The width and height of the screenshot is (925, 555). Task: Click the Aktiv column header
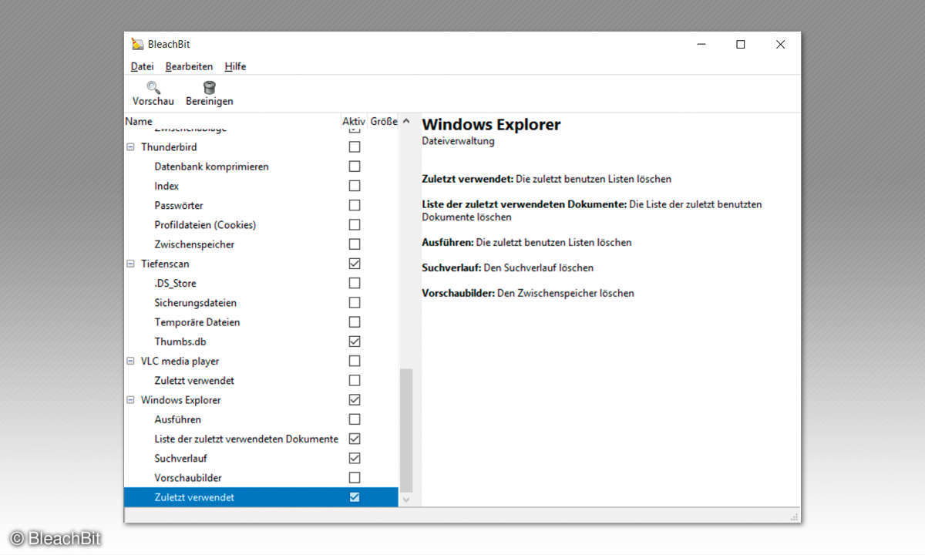(x=354, y=121)
